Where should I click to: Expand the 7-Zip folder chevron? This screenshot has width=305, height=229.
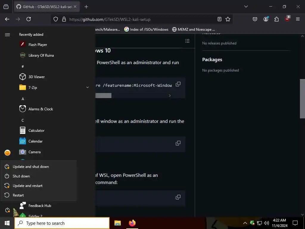pos(88,87)
